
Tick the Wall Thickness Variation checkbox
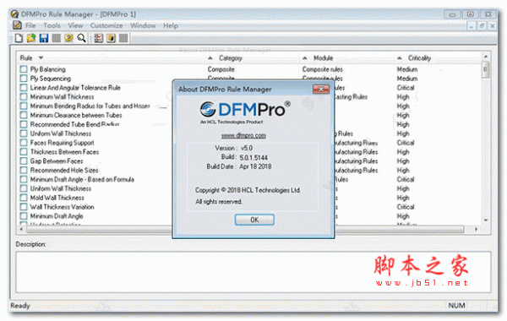pos(24,207)
